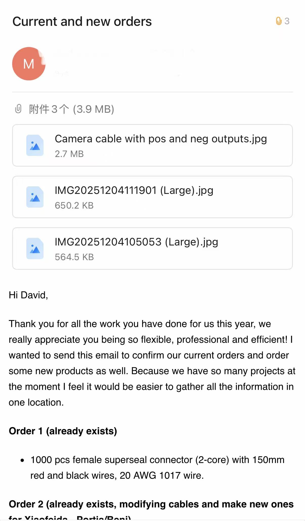Open the IMG20251204105053 (Large).jpg attachment
This screenshot has height=521, width=305.
[x=136, y=242]
